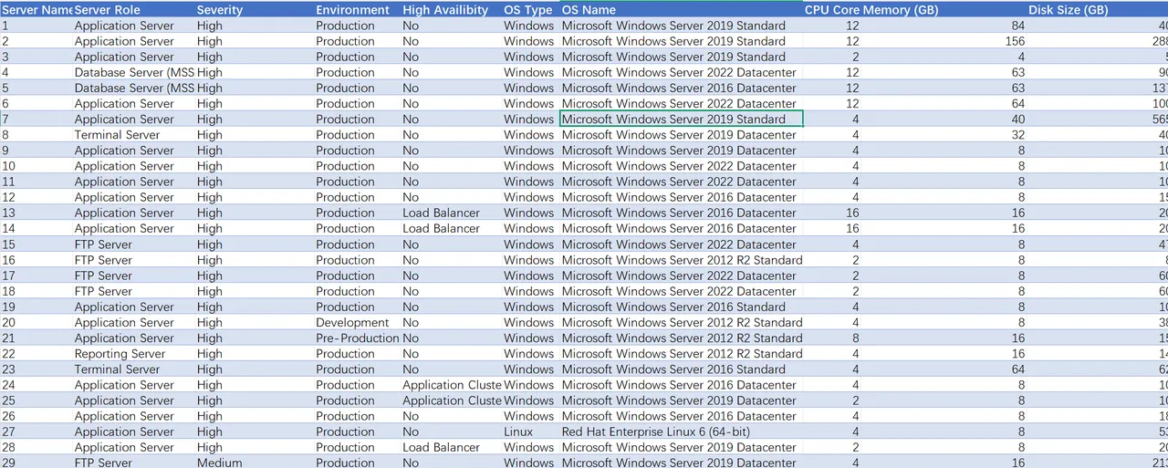Click the Environment column header cell
Viewport: 1168px width, 468px height.
pyautogui.click(x=357, y=10)
